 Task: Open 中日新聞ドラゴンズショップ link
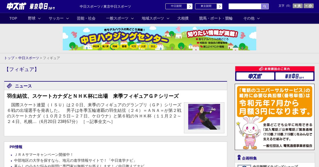coord(275,166)
